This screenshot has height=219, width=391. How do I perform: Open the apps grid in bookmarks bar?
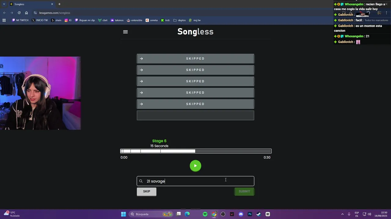click(4, 20)
